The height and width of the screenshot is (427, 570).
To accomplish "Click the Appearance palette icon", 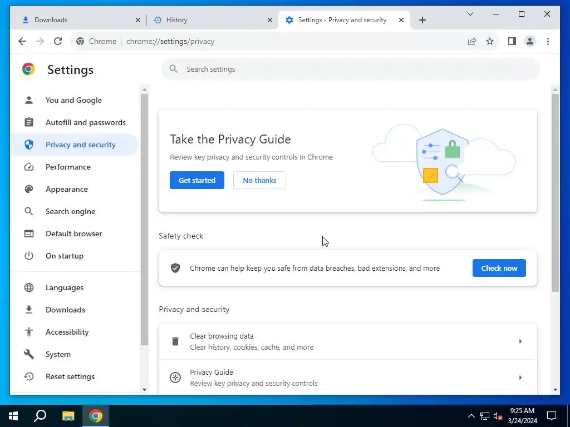I will click(29, 189).
